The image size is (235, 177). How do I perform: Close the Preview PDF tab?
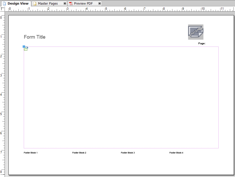100,3
